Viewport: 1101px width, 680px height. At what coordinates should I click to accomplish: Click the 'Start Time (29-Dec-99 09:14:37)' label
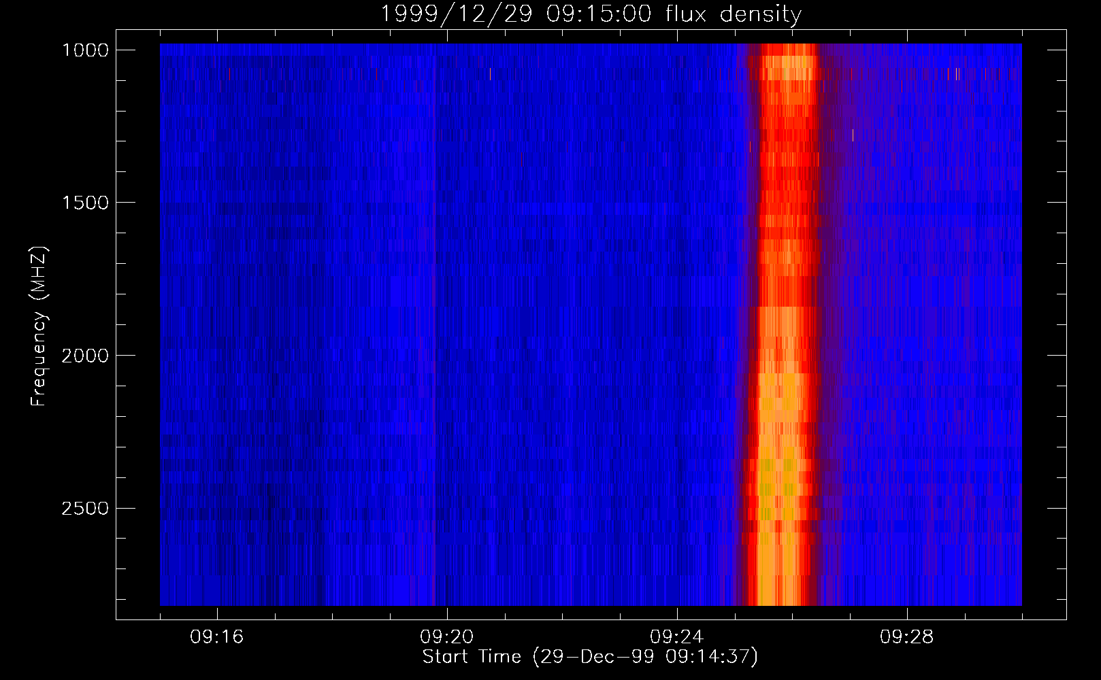pos(590,657)
